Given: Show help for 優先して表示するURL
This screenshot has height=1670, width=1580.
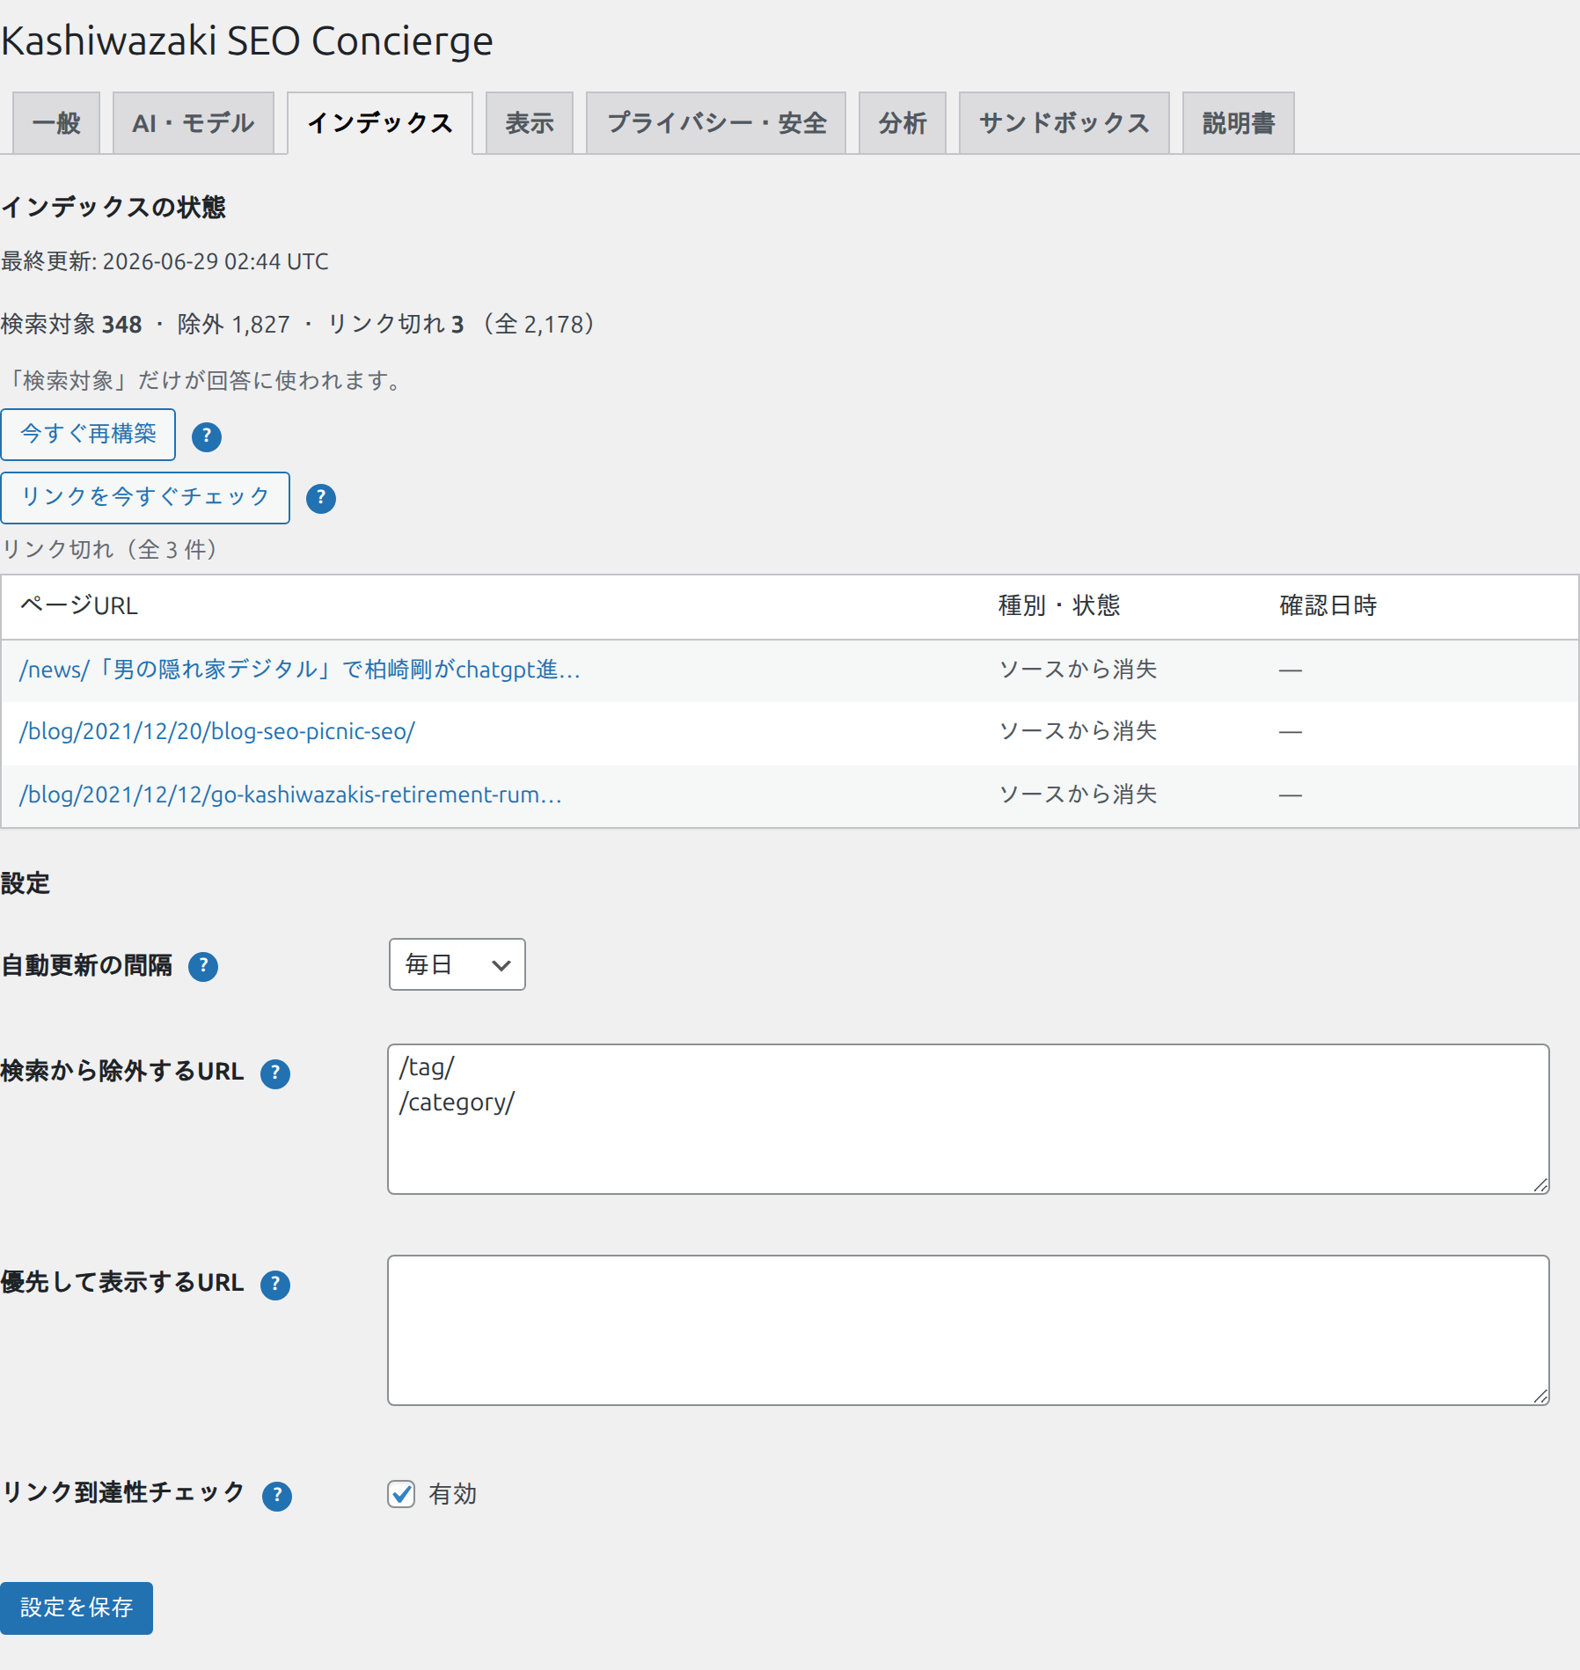Looking at the screenshot, I should tap(275, 1285).
